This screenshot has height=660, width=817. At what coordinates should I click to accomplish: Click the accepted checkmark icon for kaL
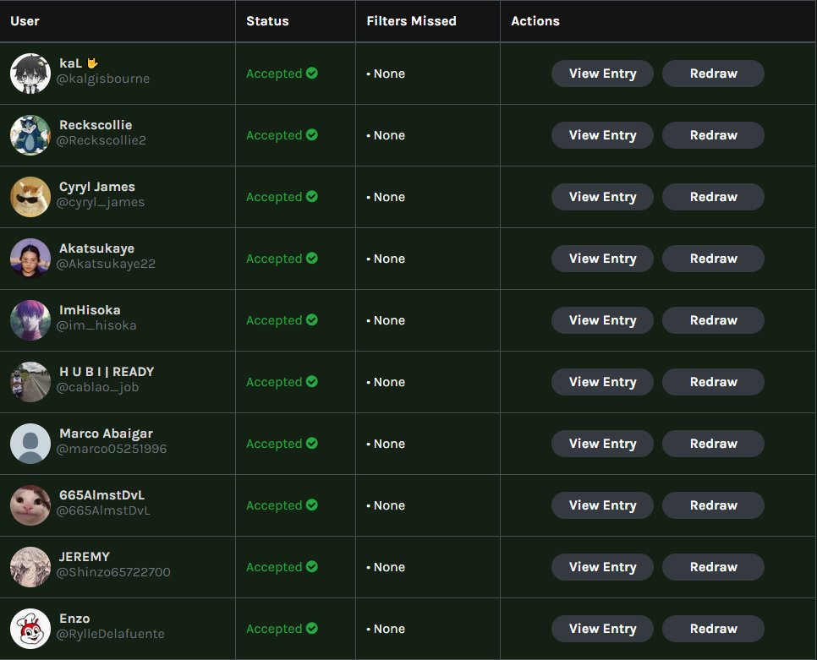312,73
